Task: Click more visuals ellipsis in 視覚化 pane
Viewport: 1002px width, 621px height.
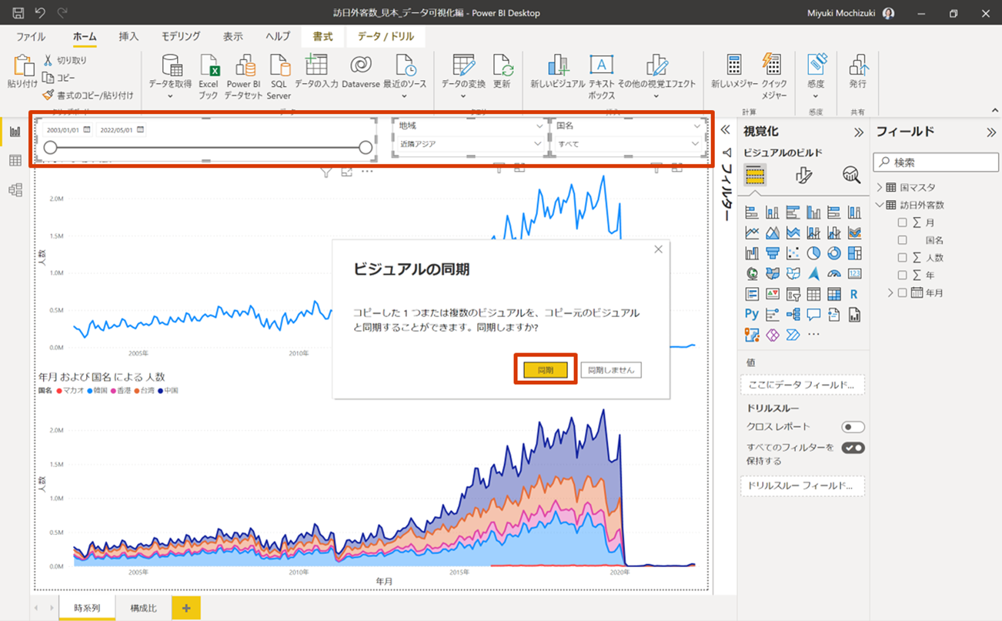Action: coord(813,335)
